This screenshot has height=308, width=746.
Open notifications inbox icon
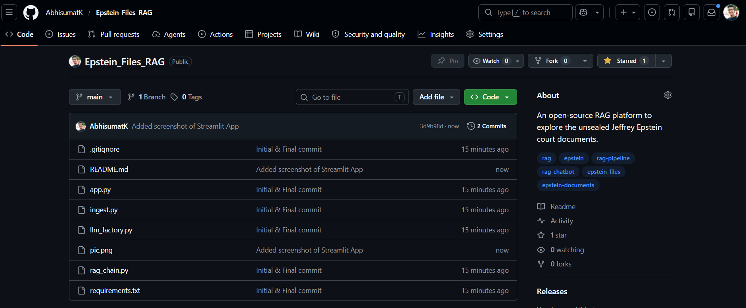[711, 12]
